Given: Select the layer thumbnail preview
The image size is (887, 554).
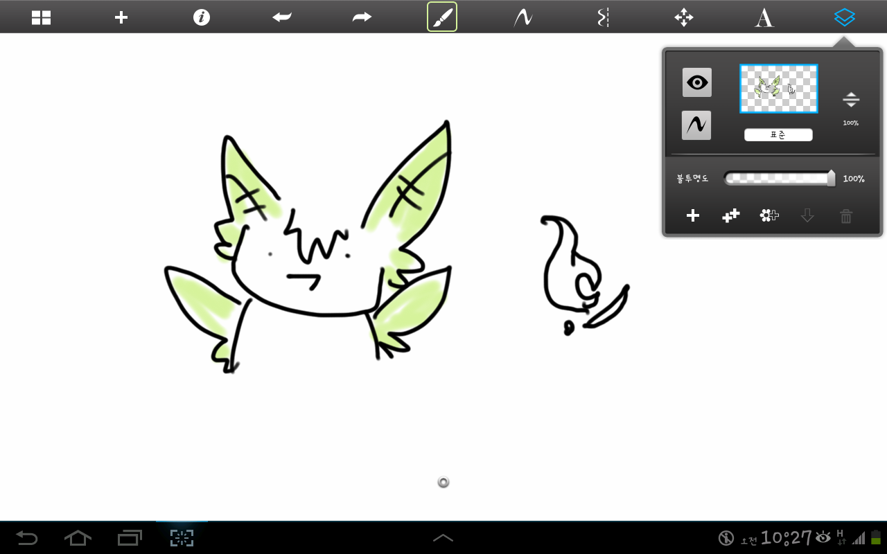Looking at the screenshot, I should tap(778, 89).
